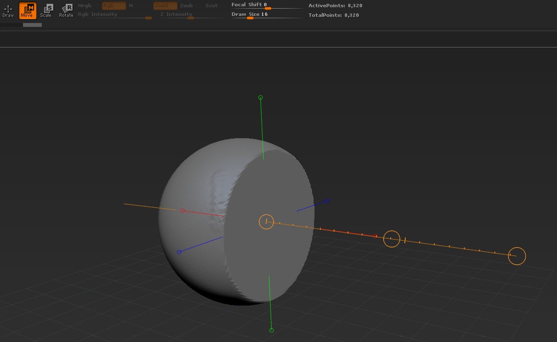
Task: Click the blue axis endpoint at the sphere's lower left
Action: (x=179, y=252)
